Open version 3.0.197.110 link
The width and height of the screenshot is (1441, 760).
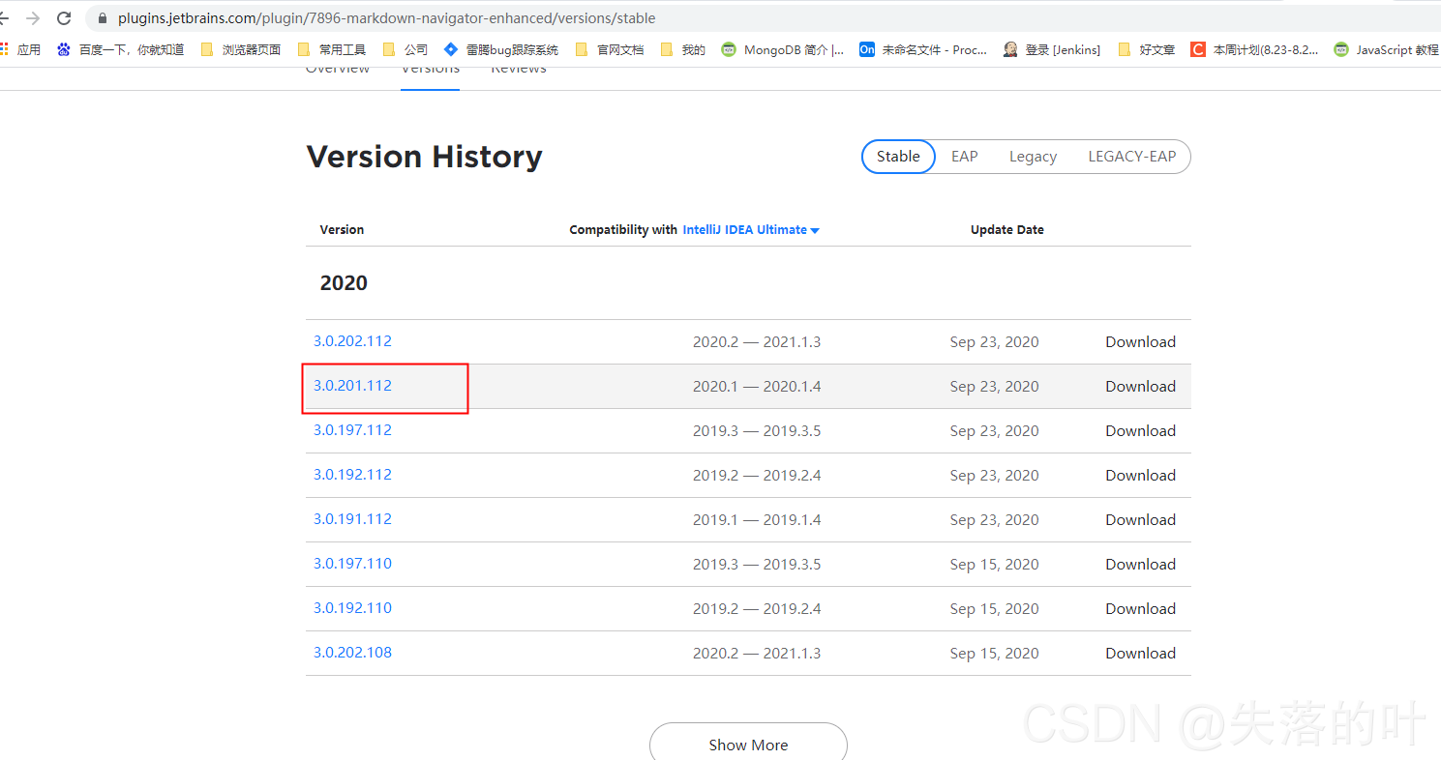[352, 564]
